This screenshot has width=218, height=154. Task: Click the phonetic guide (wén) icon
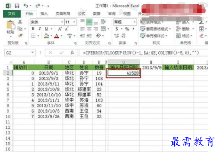click(70, 36)
